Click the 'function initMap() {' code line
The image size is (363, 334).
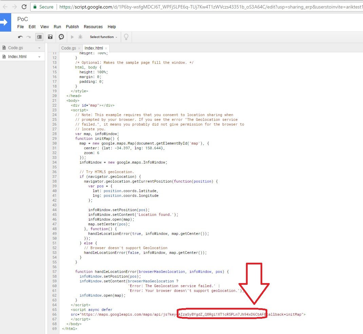pos(97,138)
